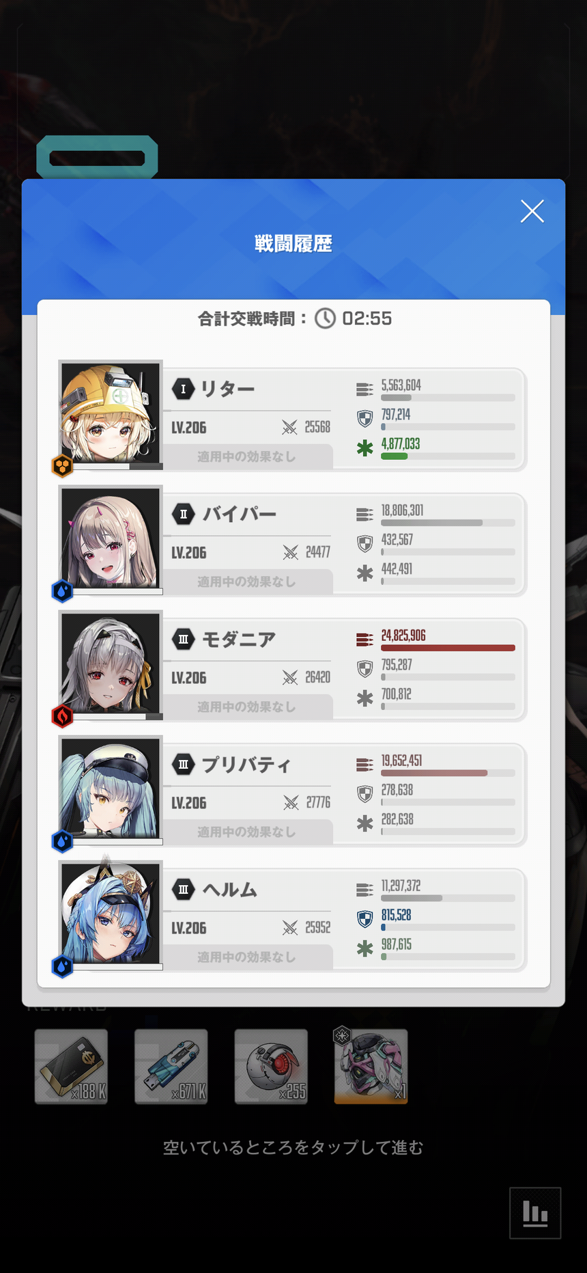Click the iron element icon on リター
The width and height of the screenshot is (587, 1273).
click(x=63, y=466)
